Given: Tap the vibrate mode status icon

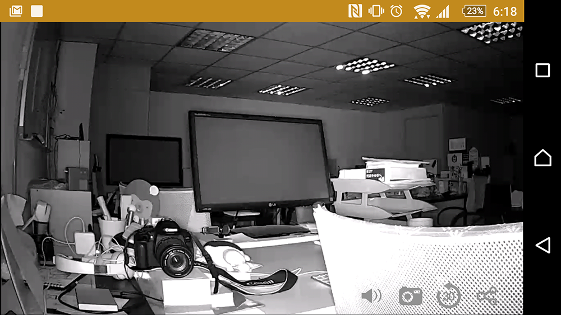Looking at the screenshot, I should click(376, 11).
